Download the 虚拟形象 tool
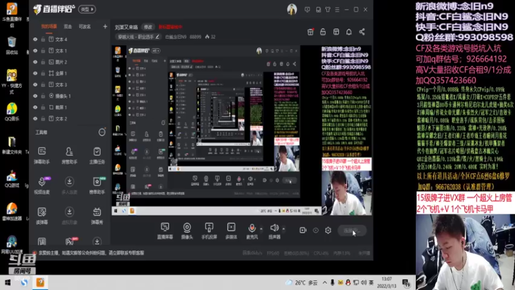 (70, 216)
